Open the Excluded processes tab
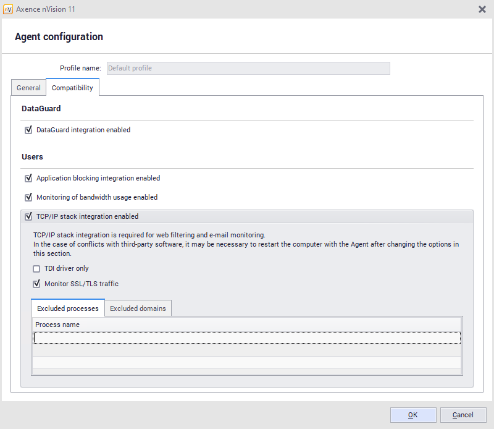Viewport: 494px width, 429px height. (67, 308)
